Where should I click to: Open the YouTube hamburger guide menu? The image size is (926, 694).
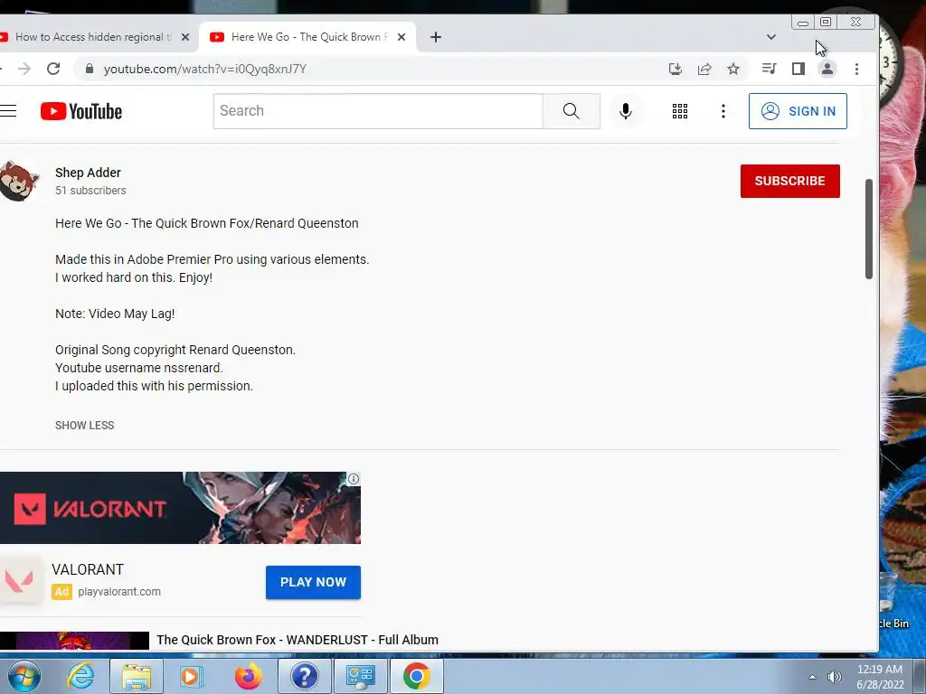click(8, 111)
